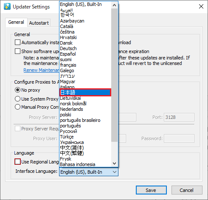Check the Show software updates option
Screen dimensions: 208x200
[x=17, y=51]
